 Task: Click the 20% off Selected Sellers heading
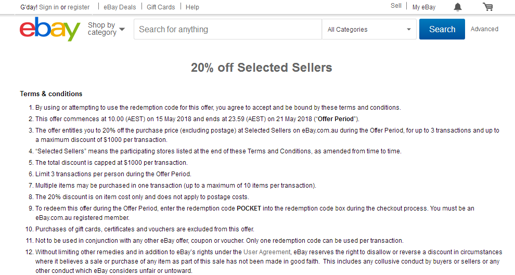tap(262, 68)
